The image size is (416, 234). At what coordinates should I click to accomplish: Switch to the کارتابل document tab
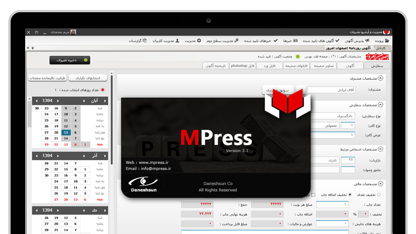coord(381,48)
